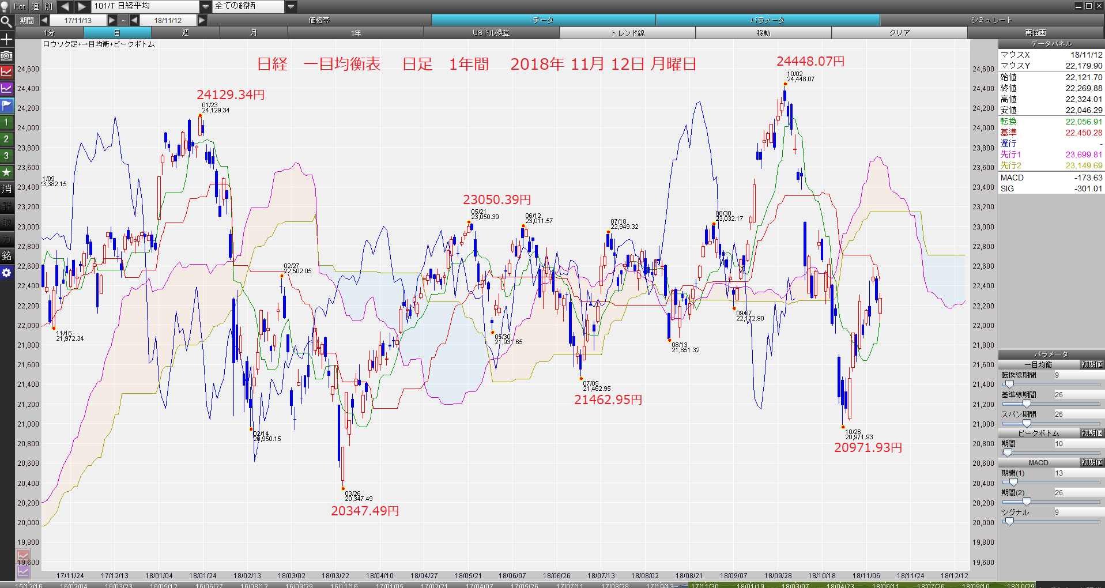Select the 月 monthly timeframe
1105x588 pixels.
(253, 33)
